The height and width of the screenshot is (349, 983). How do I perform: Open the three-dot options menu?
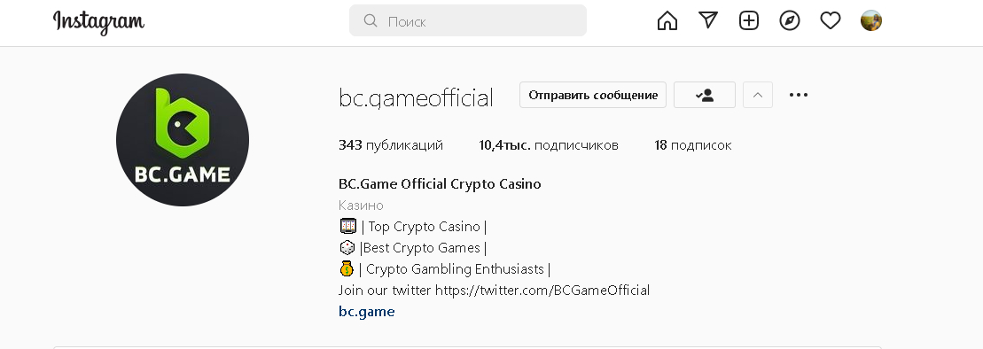798,96
